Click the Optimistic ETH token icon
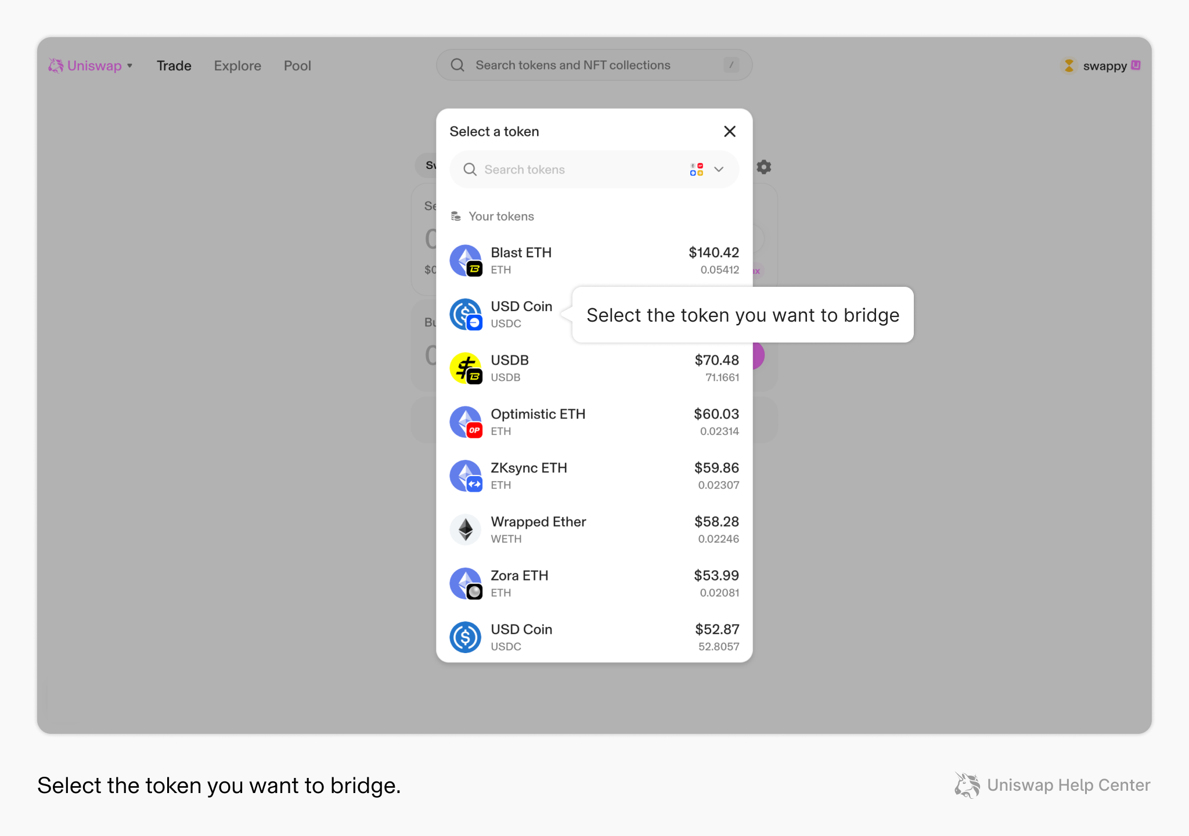Screen dimensions: 1189x836 pyautogui.click(x=466, y=422)
